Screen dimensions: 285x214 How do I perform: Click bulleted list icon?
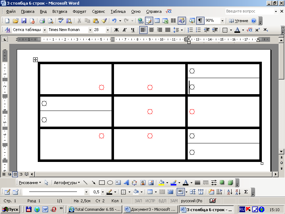198,30
